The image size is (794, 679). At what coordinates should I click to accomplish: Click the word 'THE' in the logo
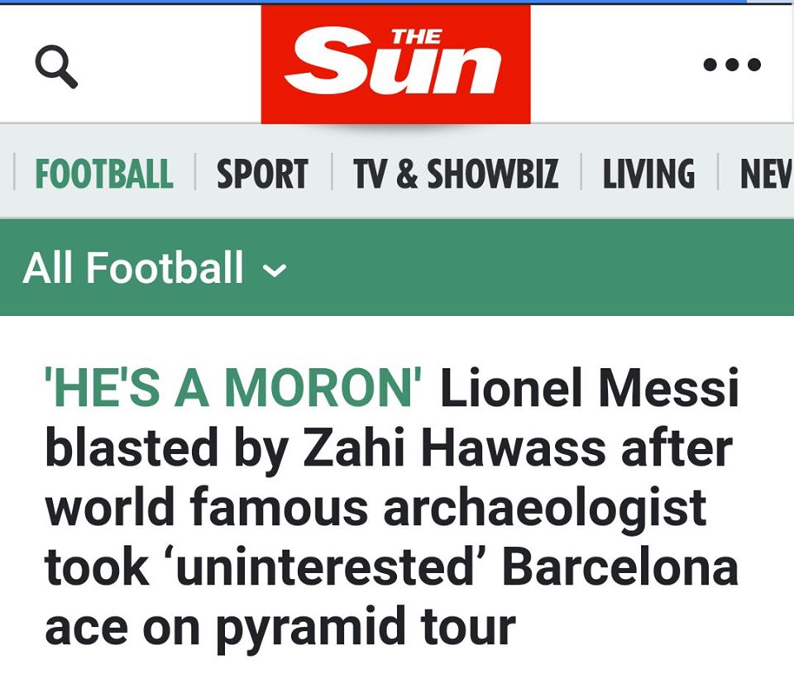pos(415,36)
